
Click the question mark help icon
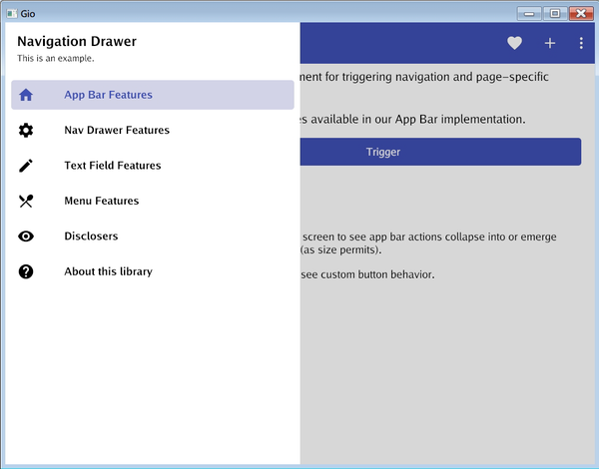coord(26,271)
